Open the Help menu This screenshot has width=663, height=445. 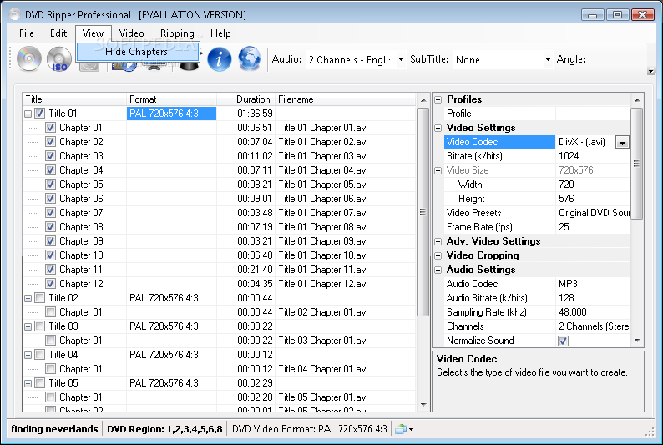(220, 33)
